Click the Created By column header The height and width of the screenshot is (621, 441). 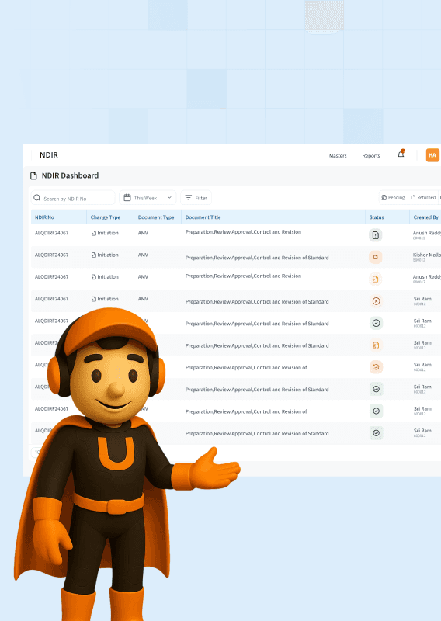click(x=426, y=217)
